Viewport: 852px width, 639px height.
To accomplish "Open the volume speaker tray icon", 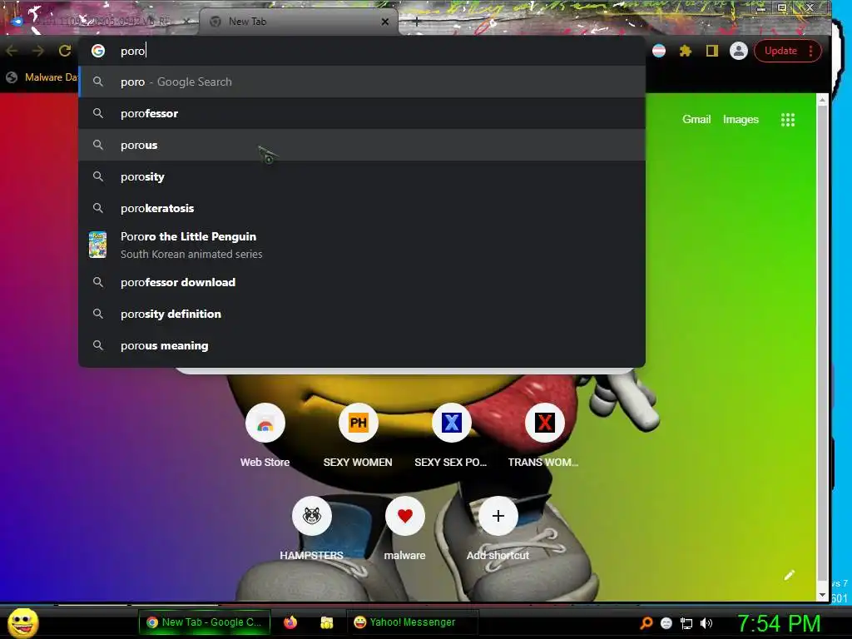I will [x=706, y=623].
